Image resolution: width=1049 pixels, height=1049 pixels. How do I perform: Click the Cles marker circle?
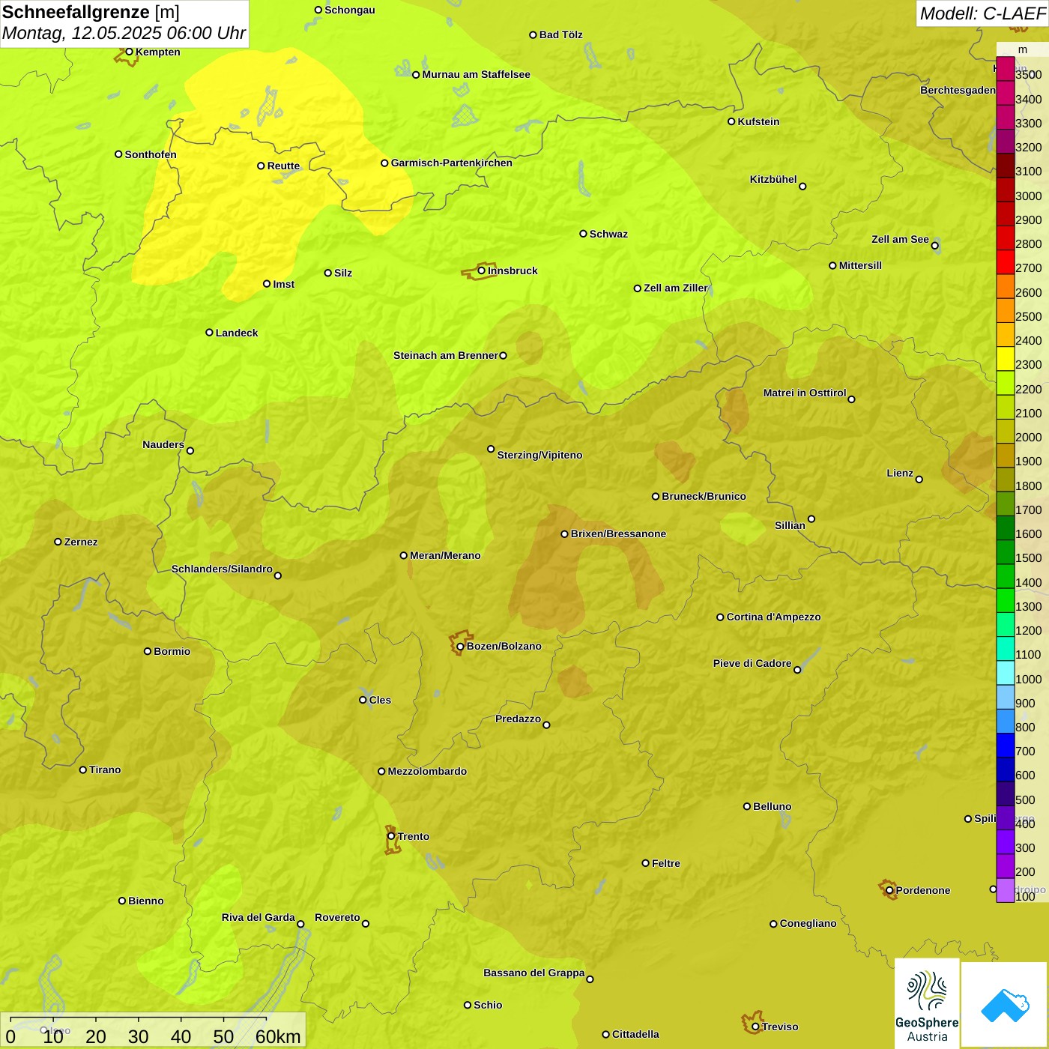click(363, 700)
